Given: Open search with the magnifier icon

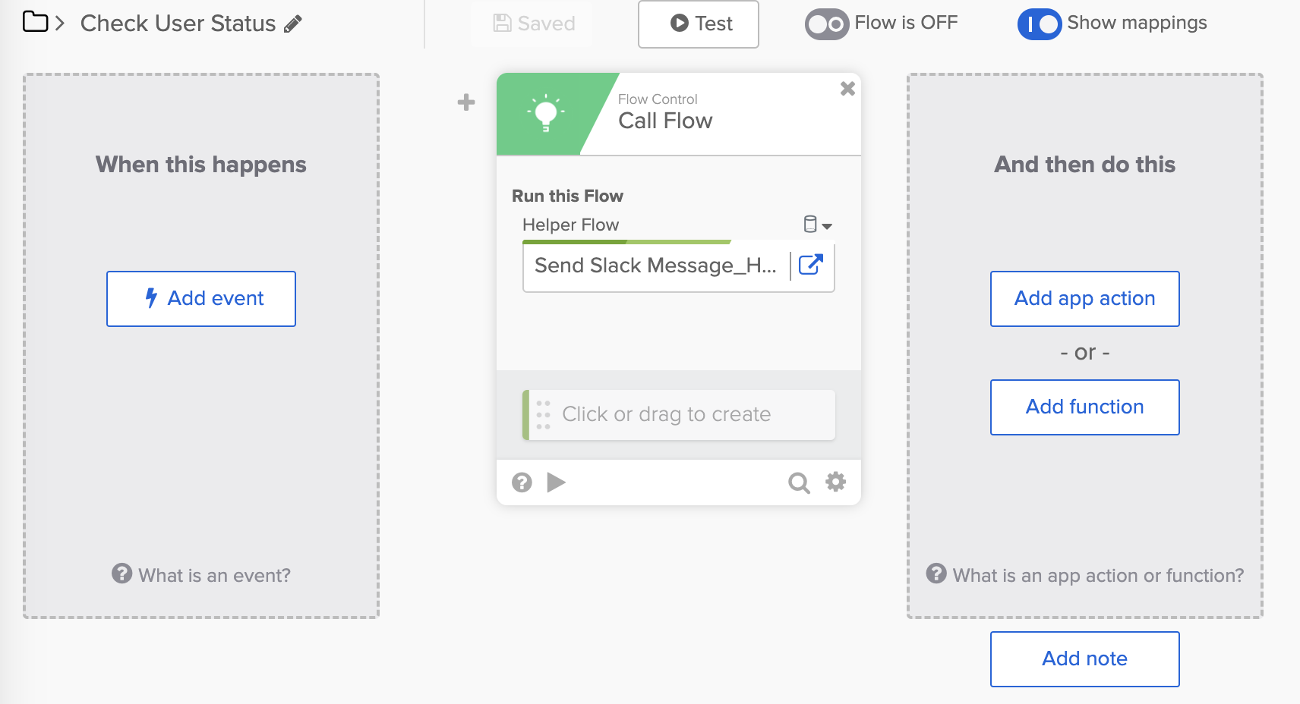Looking at the screenshot, I should tap(799, 482).
